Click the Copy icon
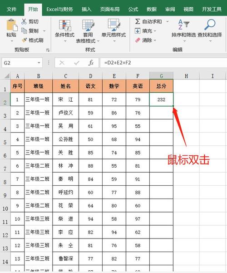 pyautogui.click(x=24, y=30)
